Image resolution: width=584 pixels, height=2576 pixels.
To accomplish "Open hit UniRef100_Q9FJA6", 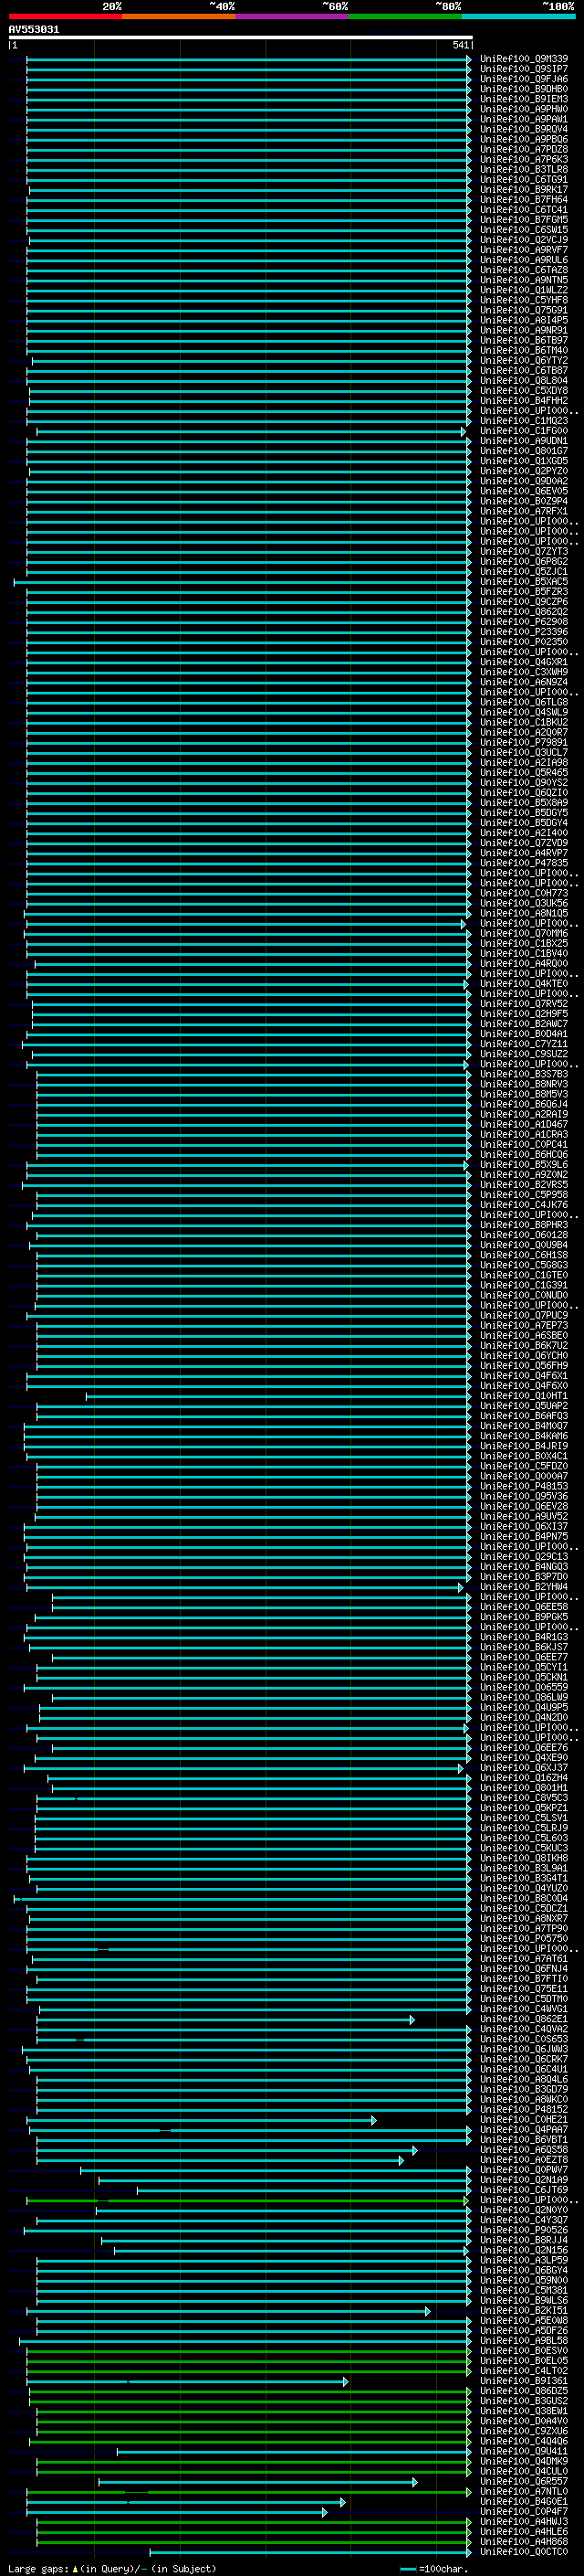I will 524,79.
